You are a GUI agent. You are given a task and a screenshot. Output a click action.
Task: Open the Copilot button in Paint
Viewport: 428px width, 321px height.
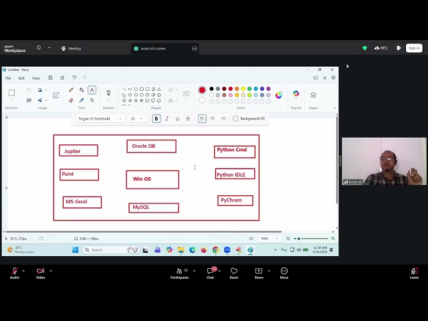click(x=296, y=94)
